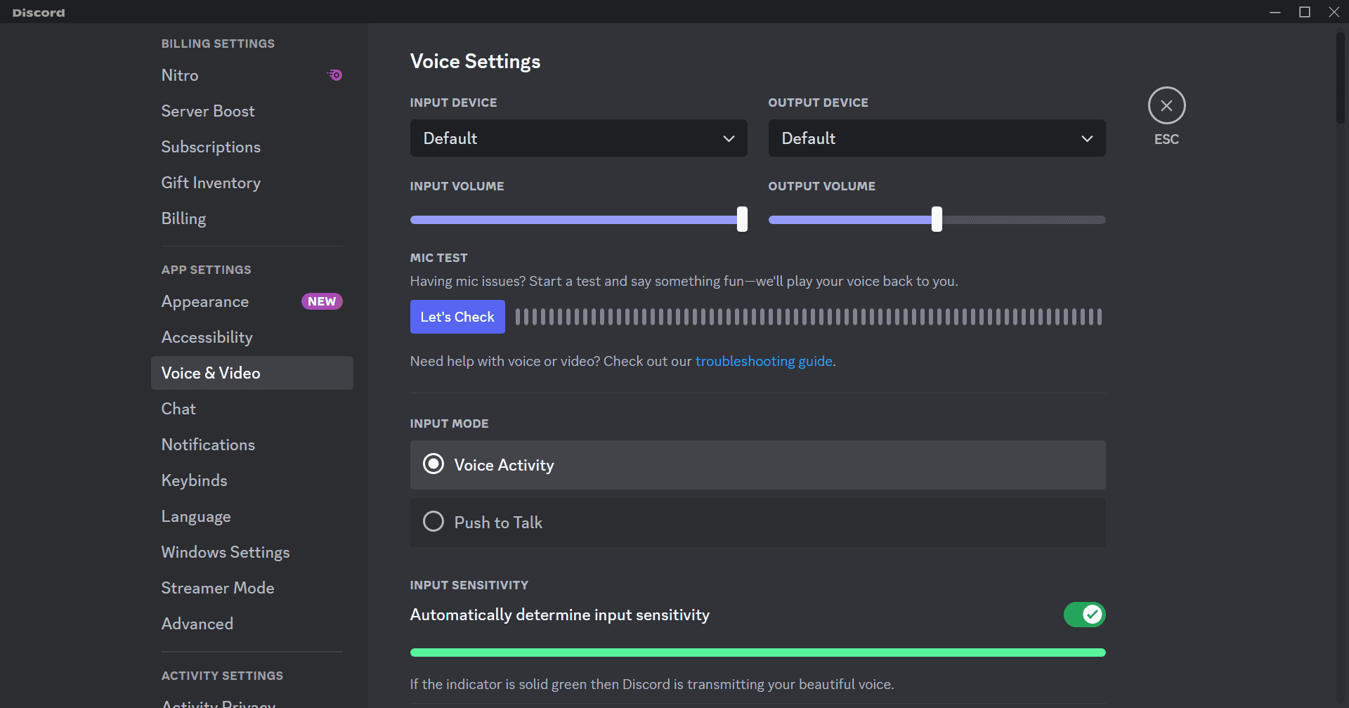Close settings with the ESC X icon
The image size is (1349, 708).
point(1166,106)
